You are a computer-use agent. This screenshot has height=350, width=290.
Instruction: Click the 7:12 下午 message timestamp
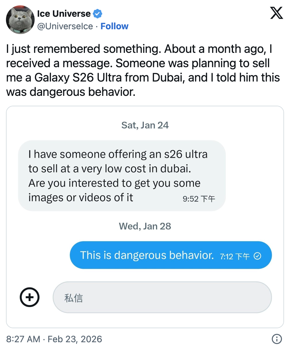[235, 256]
